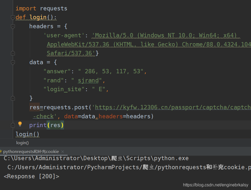Screen dimensions: 251x190
Task: Click the " 286, 53, 117, 53" value
Action: 111,71
